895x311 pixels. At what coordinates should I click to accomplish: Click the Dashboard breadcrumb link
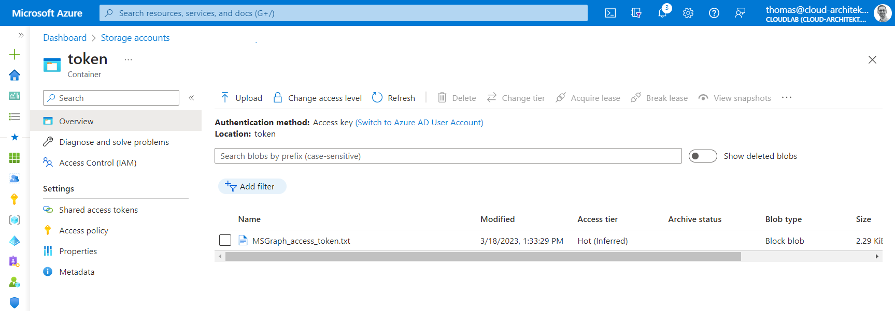point(65,38)
